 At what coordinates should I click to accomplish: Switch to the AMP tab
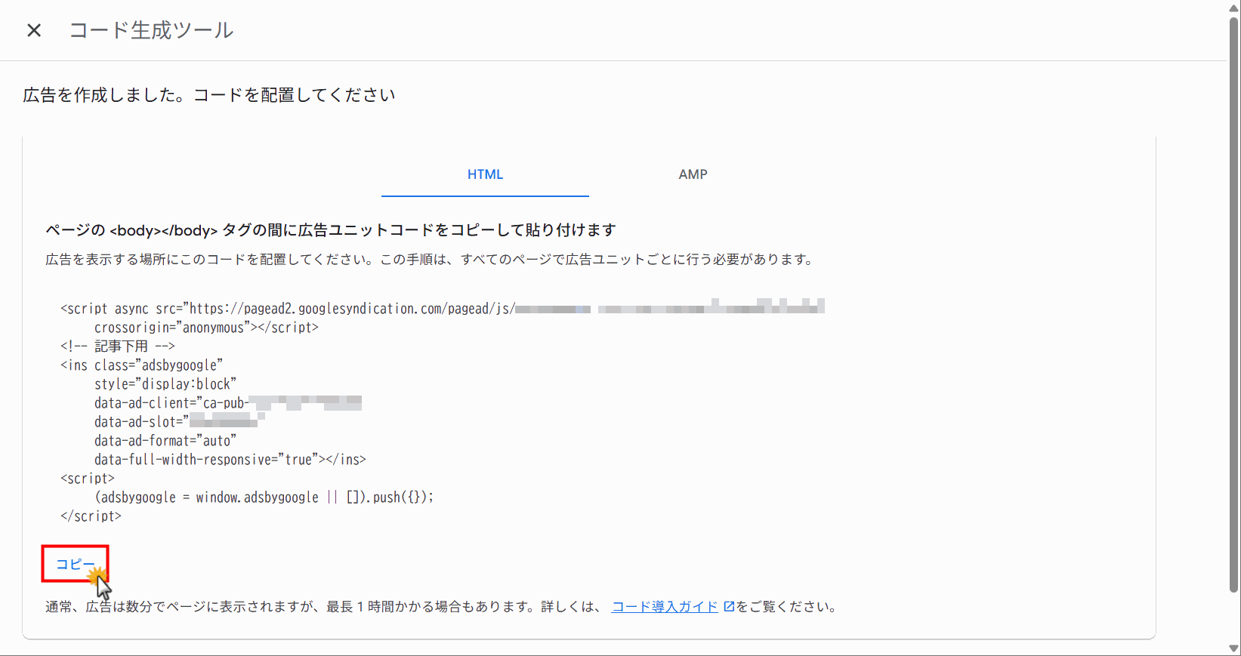693,174
